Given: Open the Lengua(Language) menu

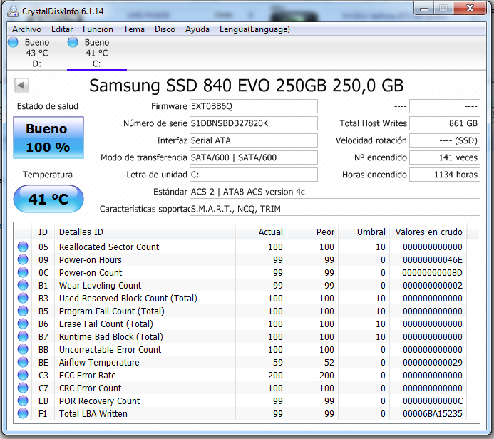Looking at the screenshot, I should (x=254, y=29).
